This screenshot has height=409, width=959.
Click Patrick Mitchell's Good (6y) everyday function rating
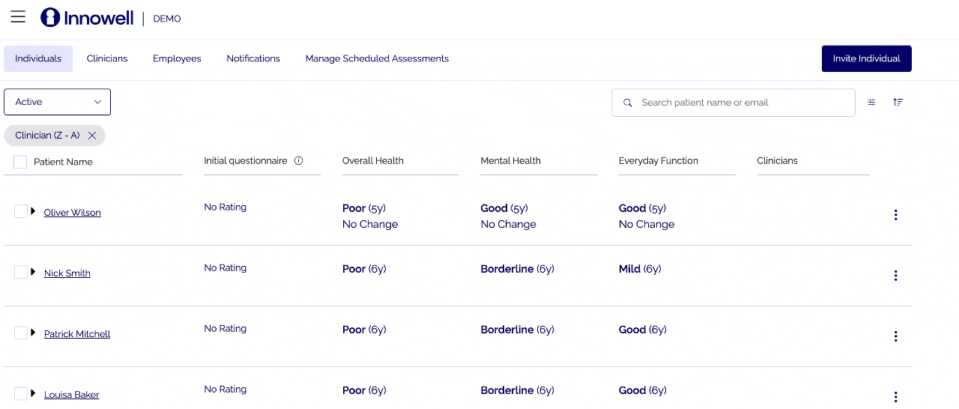click(x=643, y=330)
